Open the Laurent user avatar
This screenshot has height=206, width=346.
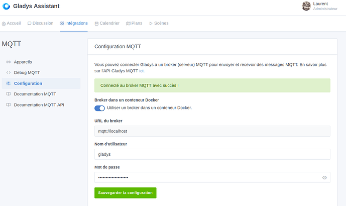click(x=306, y=6)
